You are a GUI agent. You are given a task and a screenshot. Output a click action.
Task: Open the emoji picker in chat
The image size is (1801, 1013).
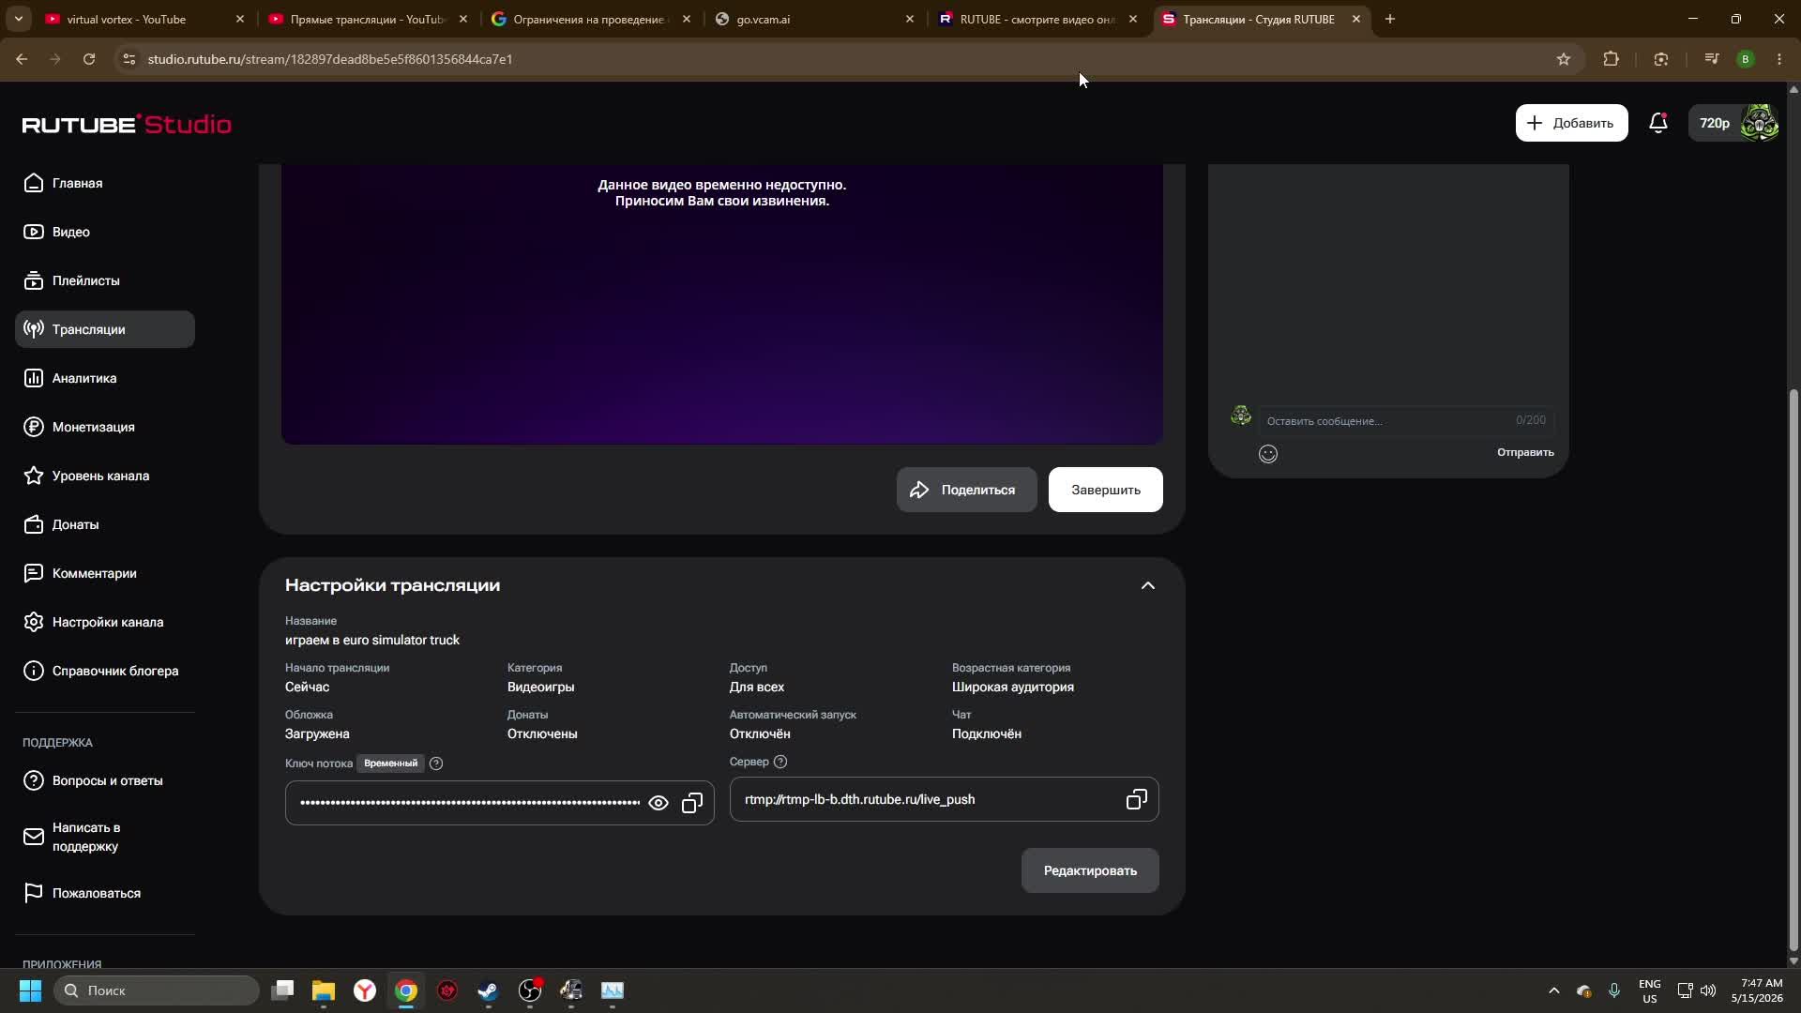[x=1268, y=454]
